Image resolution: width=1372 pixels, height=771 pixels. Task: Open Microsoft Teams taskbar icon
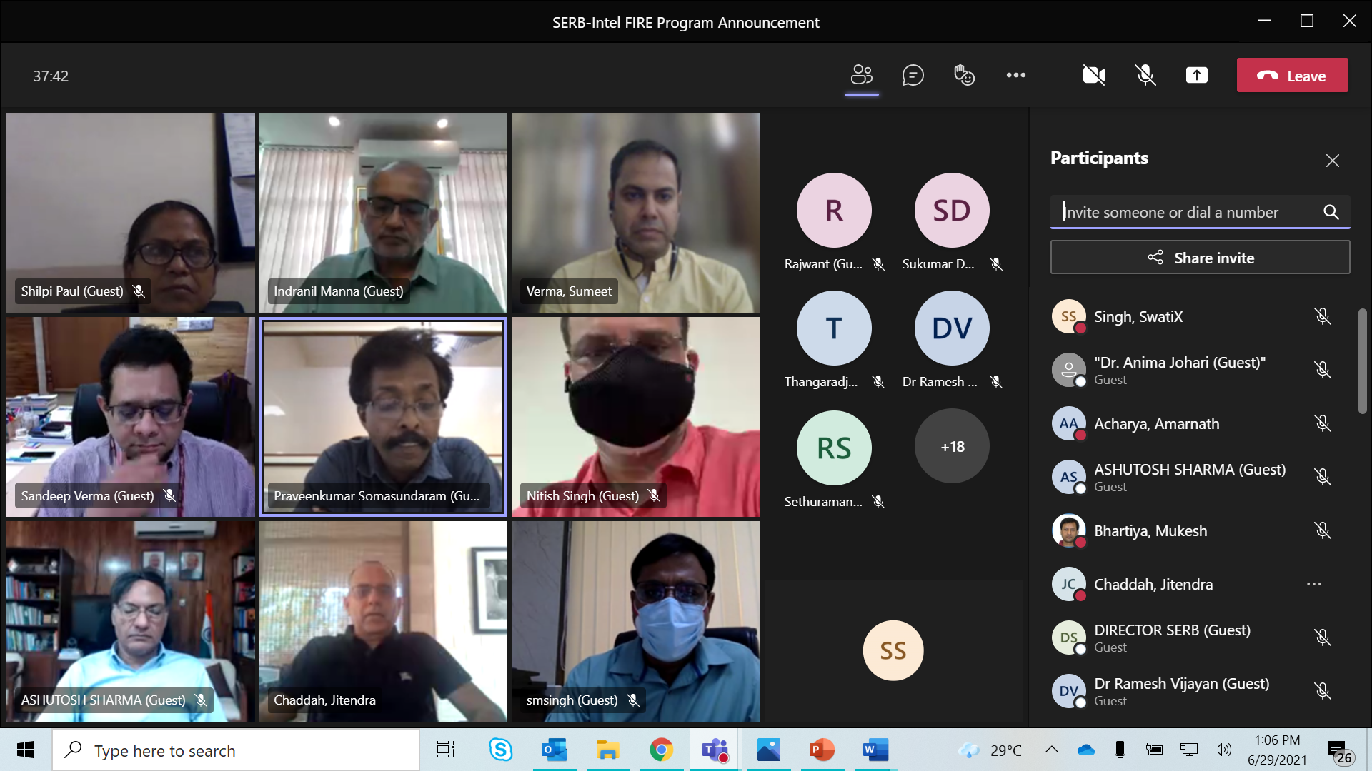point(714,750)
